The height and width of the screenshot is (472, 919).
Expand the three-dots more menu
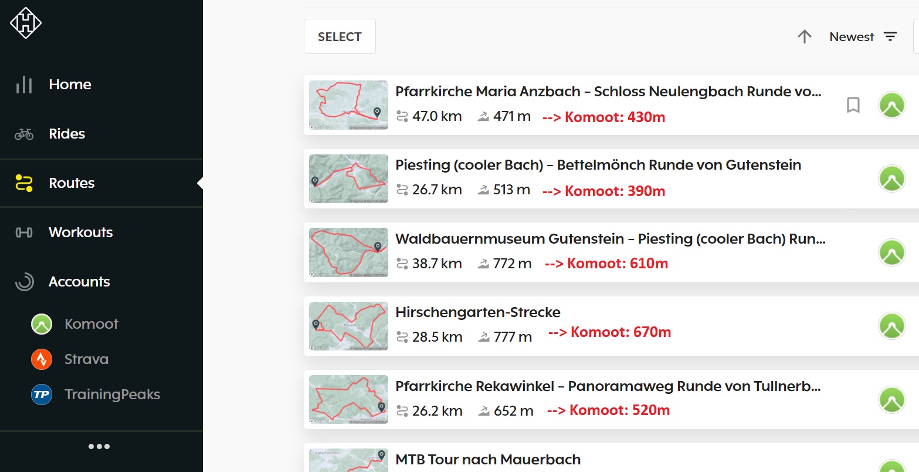pyautogui.click(x=99, y=447)
